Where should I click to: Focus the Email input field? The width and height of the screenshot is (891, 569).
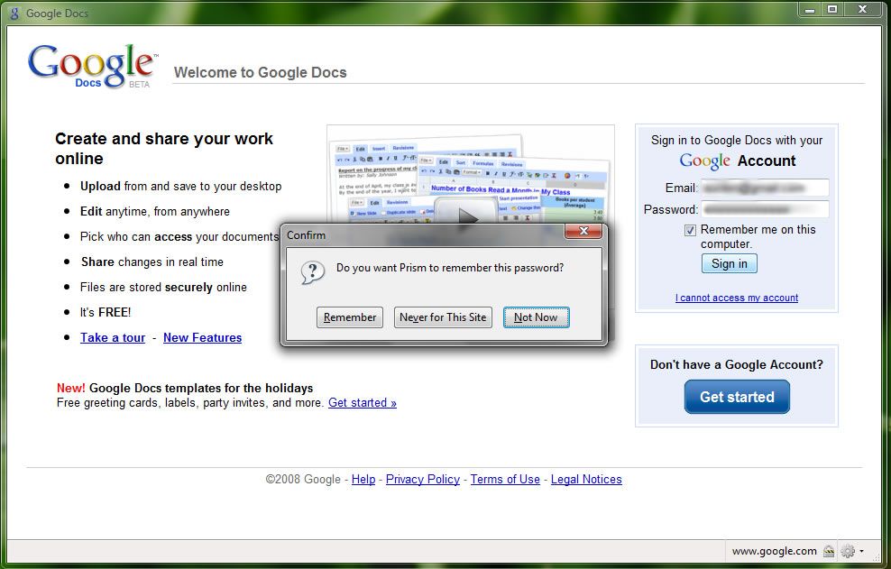tap(764, 188)
